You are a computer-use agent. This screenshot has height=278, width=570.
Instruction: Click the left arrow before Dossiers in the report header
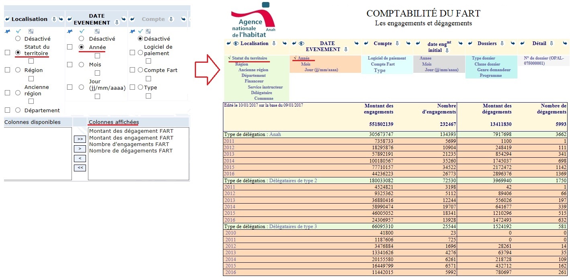click(470, 43)
